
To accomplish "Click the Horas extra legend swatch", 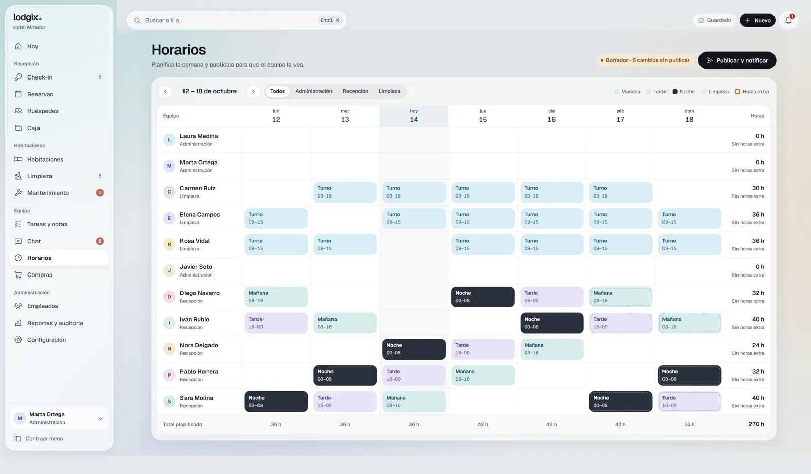I will point(738,92).
